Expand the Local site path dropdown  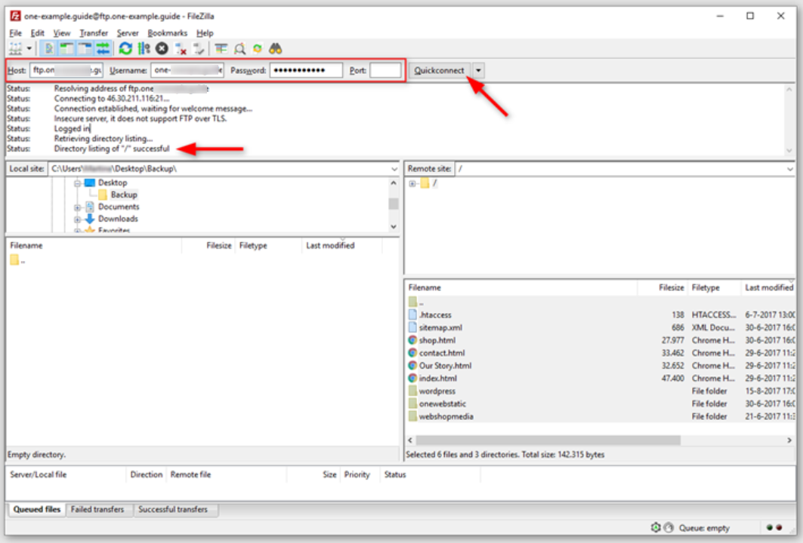coord(394,169)
